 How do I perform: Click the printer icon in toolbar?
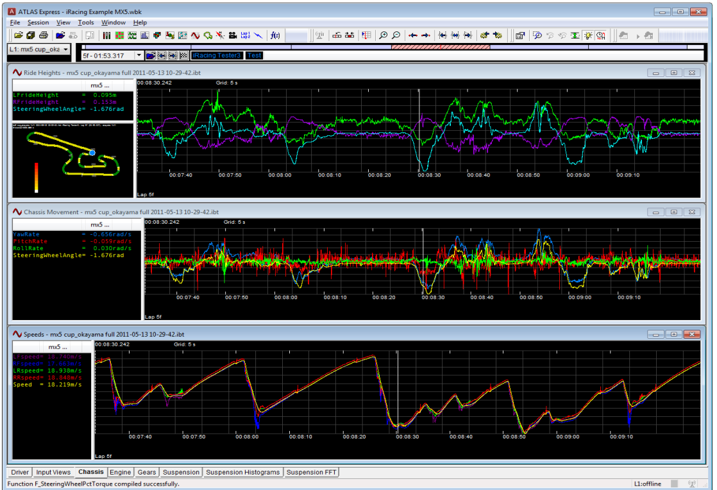[43, 35]
